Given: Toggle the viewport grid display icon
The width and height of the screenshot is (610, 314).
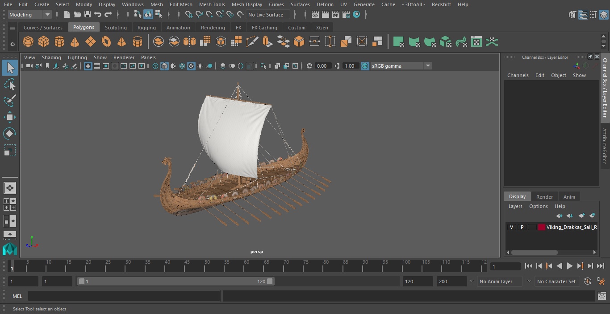Looking at the screenshot, I should tap(88, 66).
